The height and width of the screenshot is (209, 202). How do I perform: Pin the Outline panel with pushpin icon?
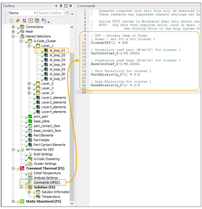61,6
